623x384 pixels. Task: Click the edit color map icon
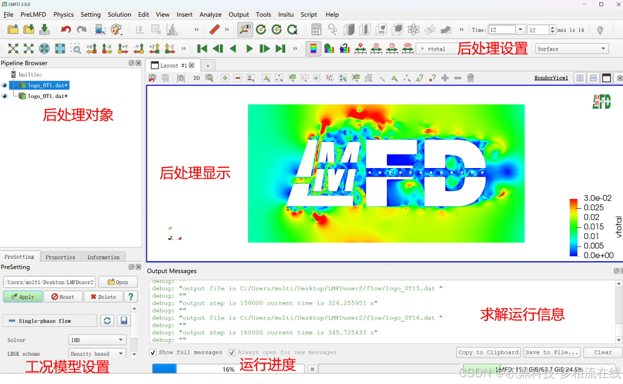329,48
